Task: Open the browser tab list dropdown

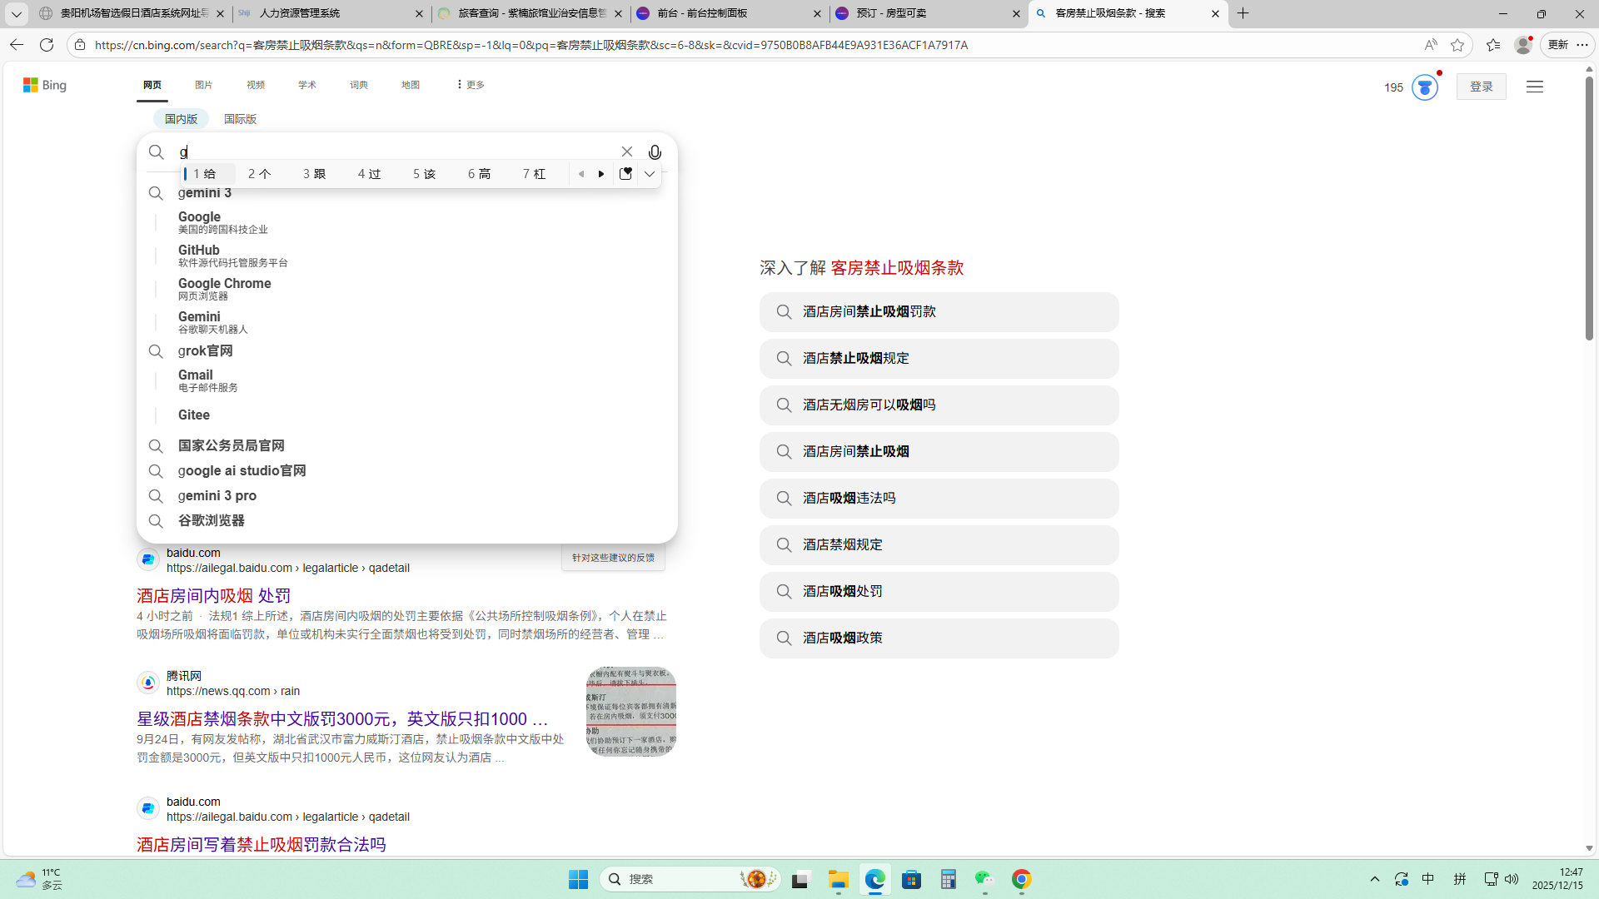Action: click(x=16, y=13)
